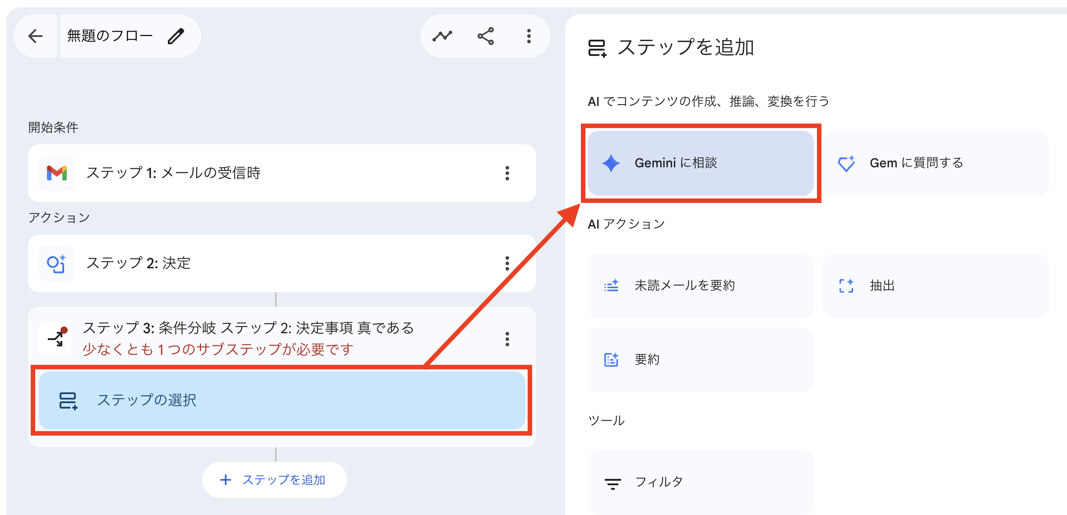Open more options for ステップ 2
The width and height of the screenshot is (1067, 515).
coord(507,263)
